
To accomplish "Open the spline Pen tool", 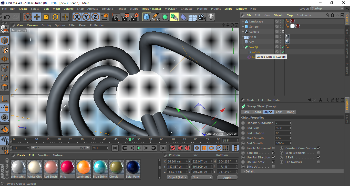I will click(156, 17).
